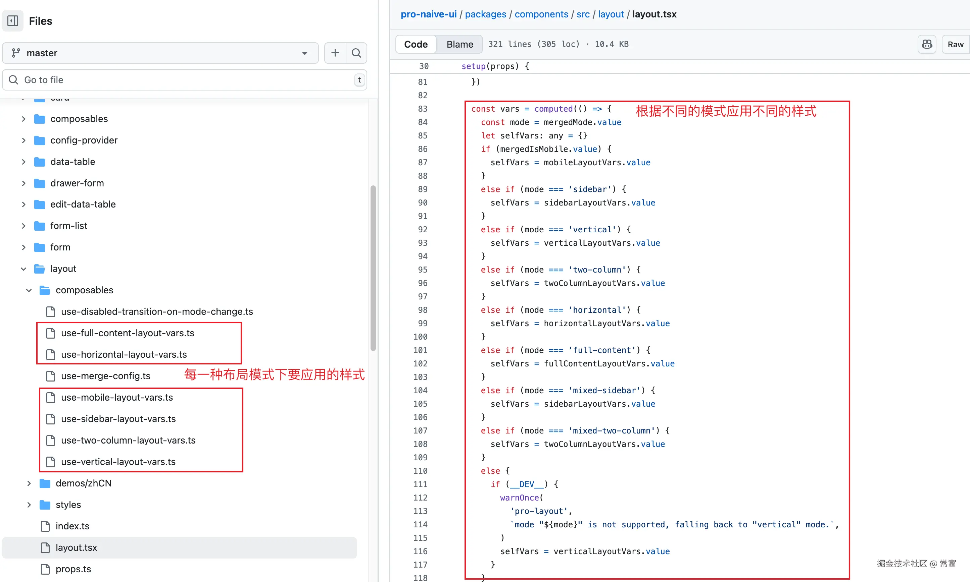This screenshot has height=582, width=970.
Task: Switch to the Blame tab
Action: click(460, 44)
